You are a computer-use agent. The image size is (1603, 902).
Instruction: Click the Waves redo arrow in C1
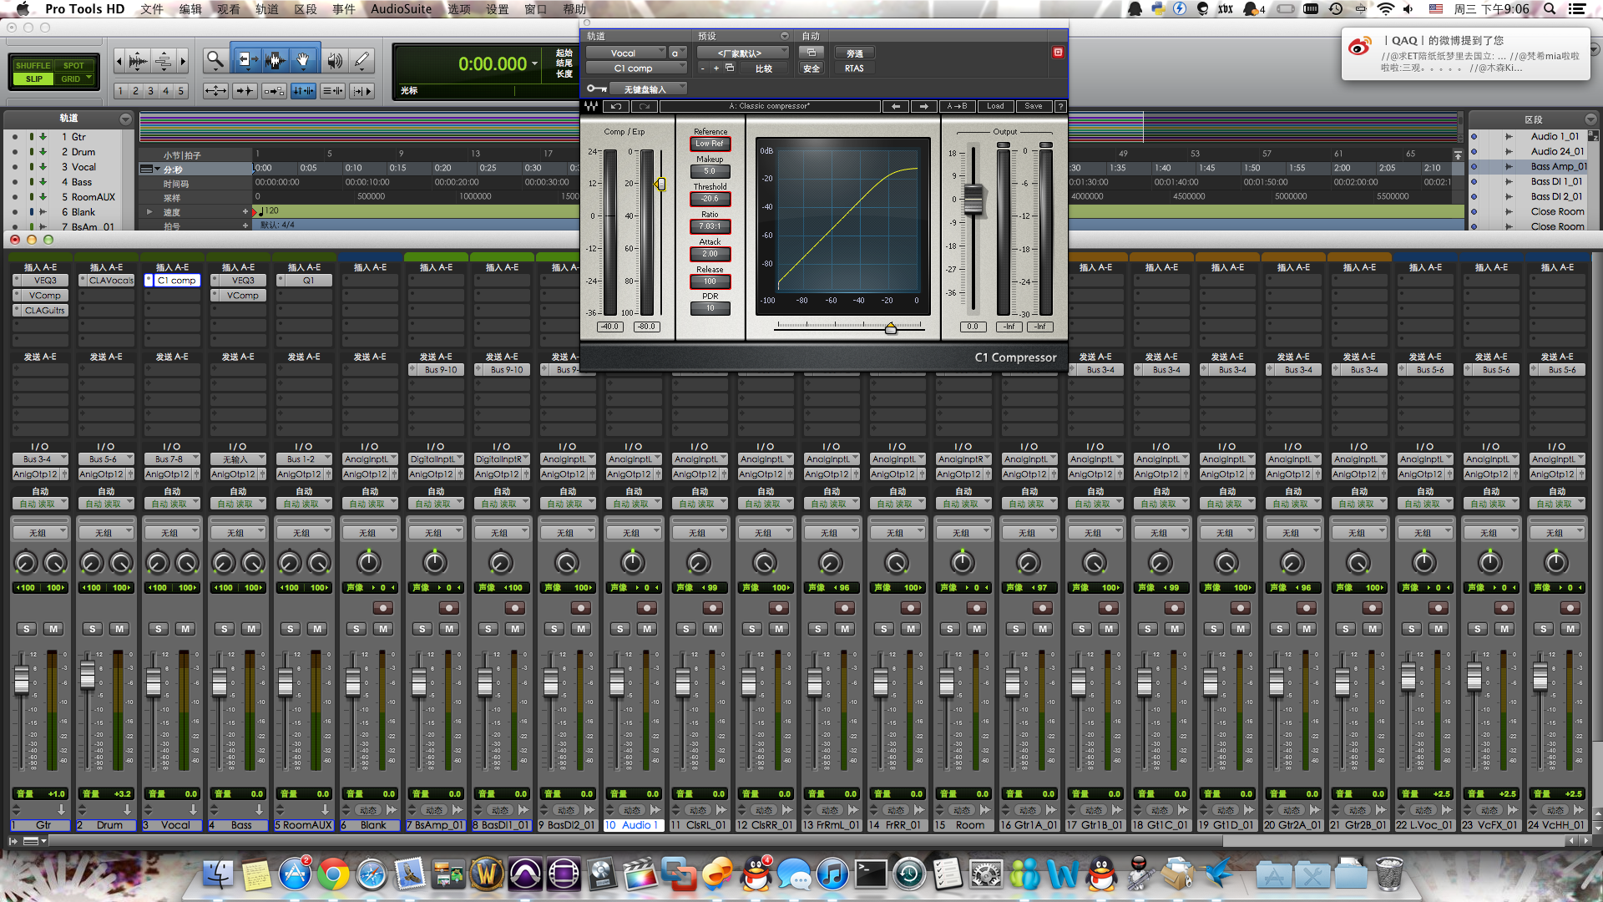point(644,106)
